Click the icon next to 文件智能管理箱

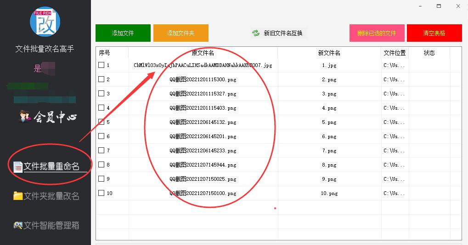pyautogui.click(x=18, y=225)
